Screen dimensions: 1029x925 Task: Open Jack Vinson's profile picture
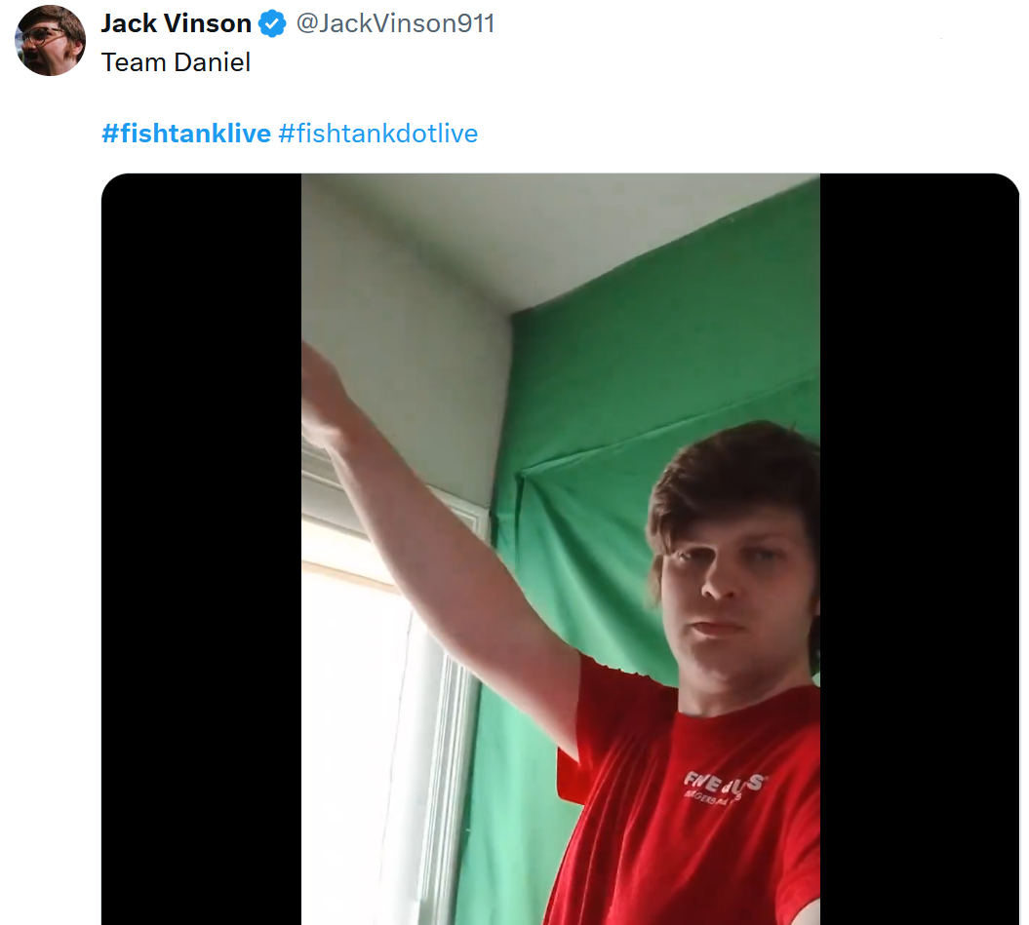(50, 41)
